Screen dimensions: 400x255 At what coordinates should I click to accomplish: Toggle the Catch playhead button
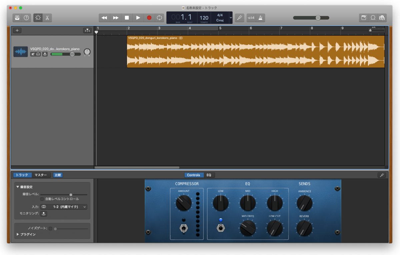click(x=87, y=30)
